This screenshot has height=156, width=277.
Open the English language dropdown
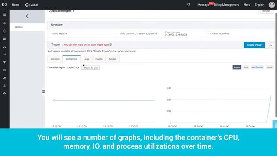tap(259, 5)
